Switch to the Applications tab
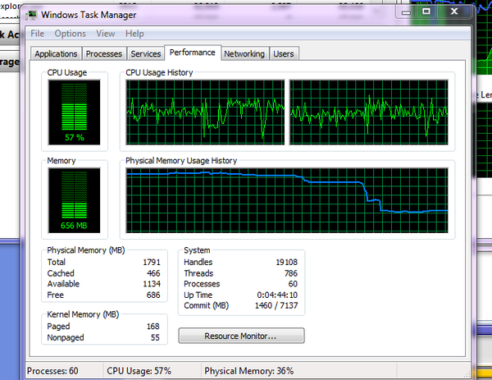492x380 pixels. [x=57, y=53]
